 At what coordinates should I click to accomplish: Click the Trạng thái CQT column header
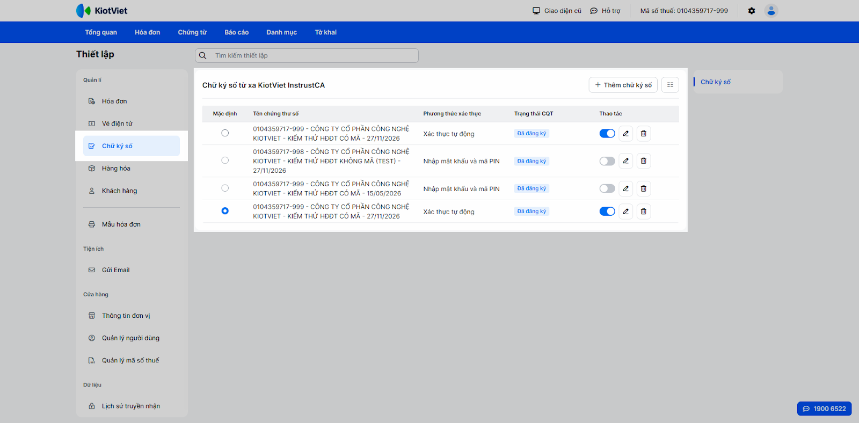534,114
